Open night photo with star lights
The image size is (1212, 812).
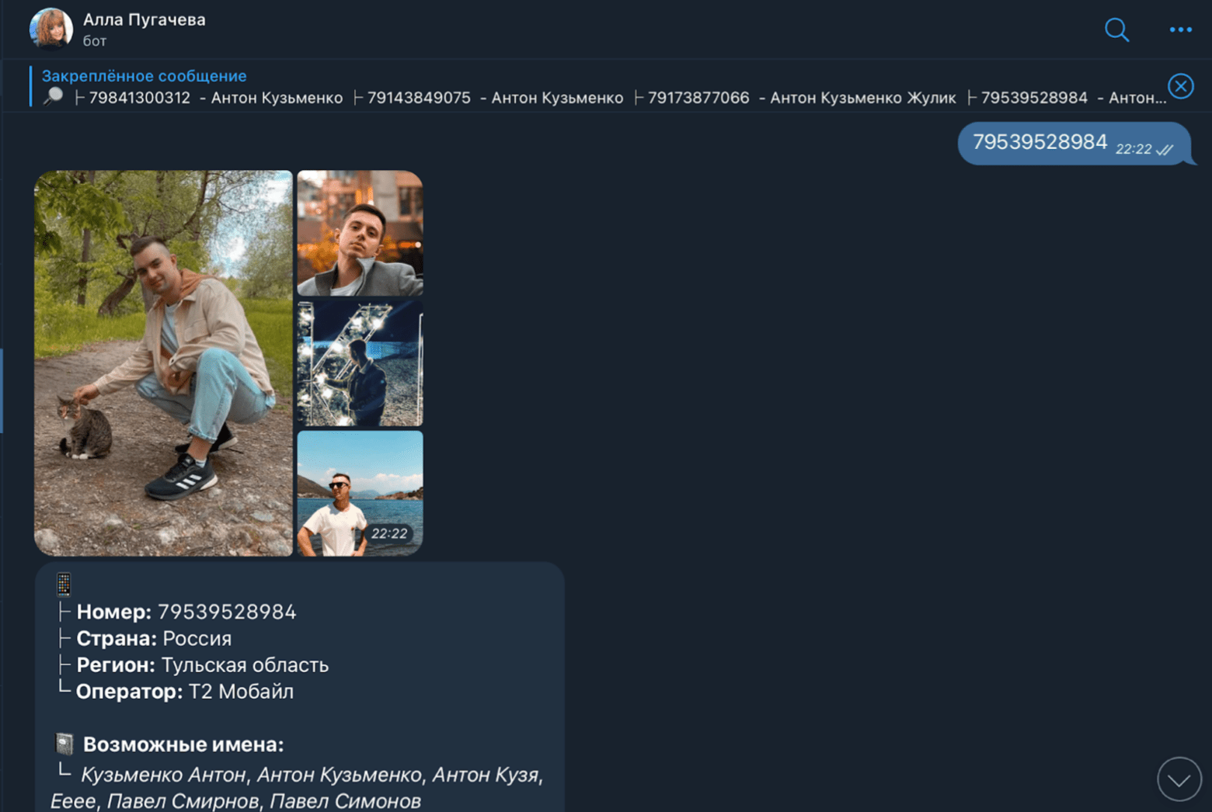point(360,363)
